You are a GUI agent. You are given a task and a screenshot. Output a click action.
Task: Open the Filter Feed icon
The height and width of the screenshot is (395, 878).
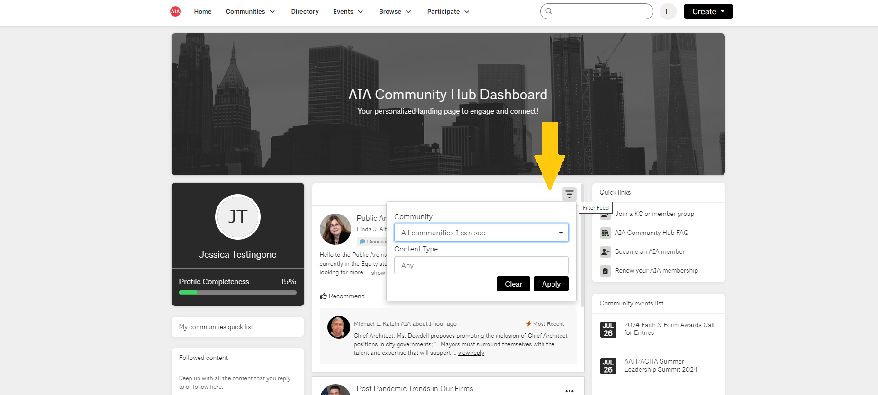click(x=570, y=194)
